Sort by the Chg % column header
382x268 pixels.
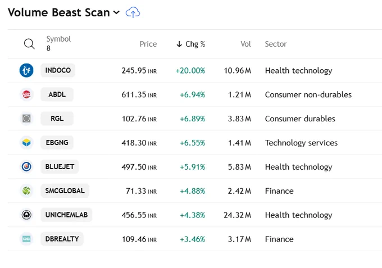click(x=190, y=44)
